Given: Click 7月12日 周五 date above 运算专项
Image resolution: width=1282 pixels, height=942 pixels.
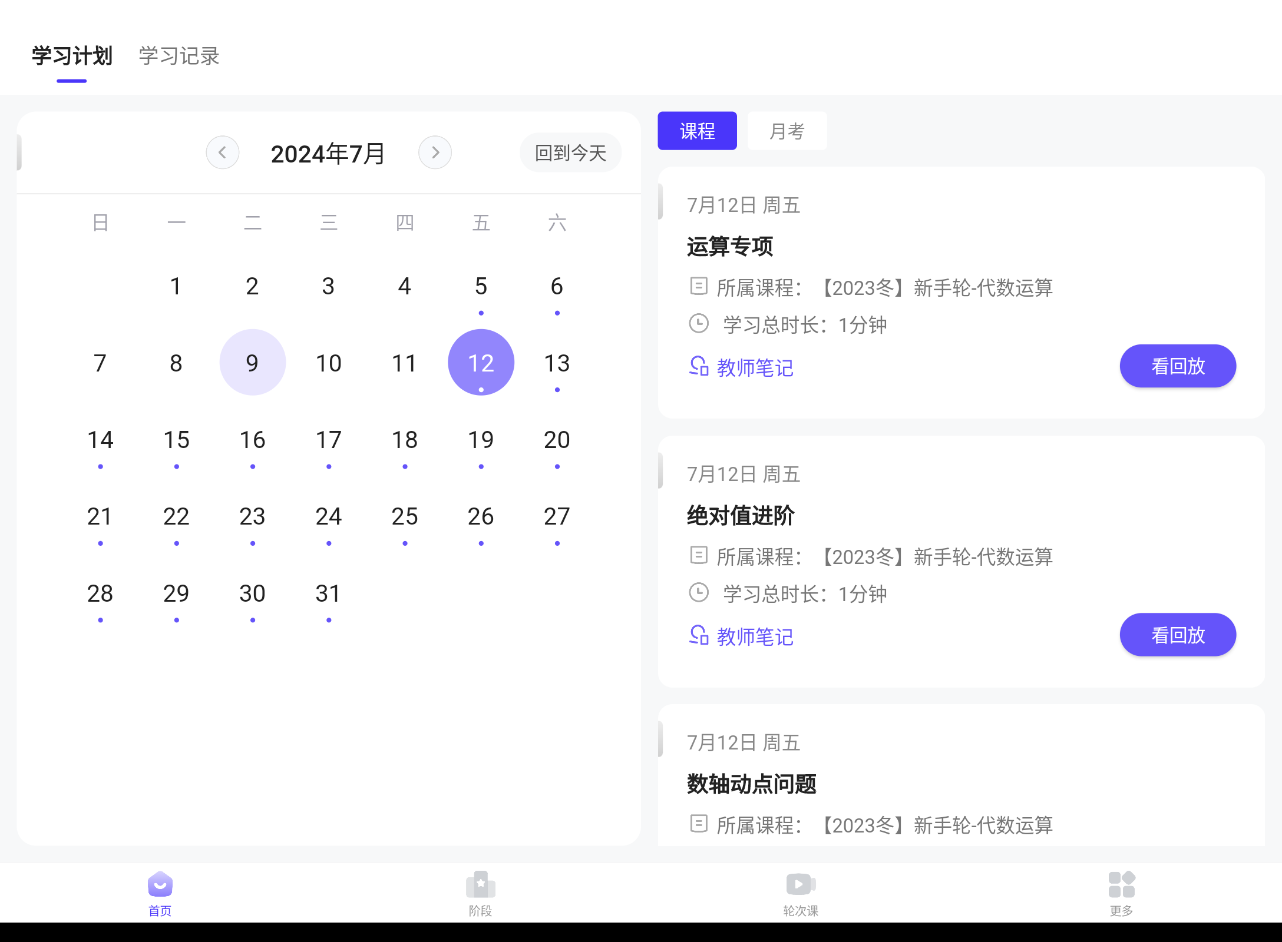Looking at the screenshot, I should tap(744, 205).
